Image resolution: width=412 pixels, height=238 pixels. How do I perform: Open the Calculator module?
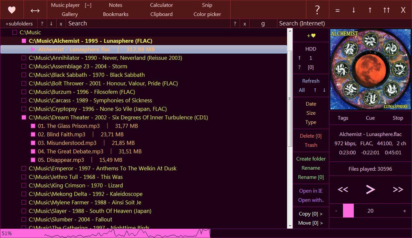pyautogui.click(x=161, y=5)
